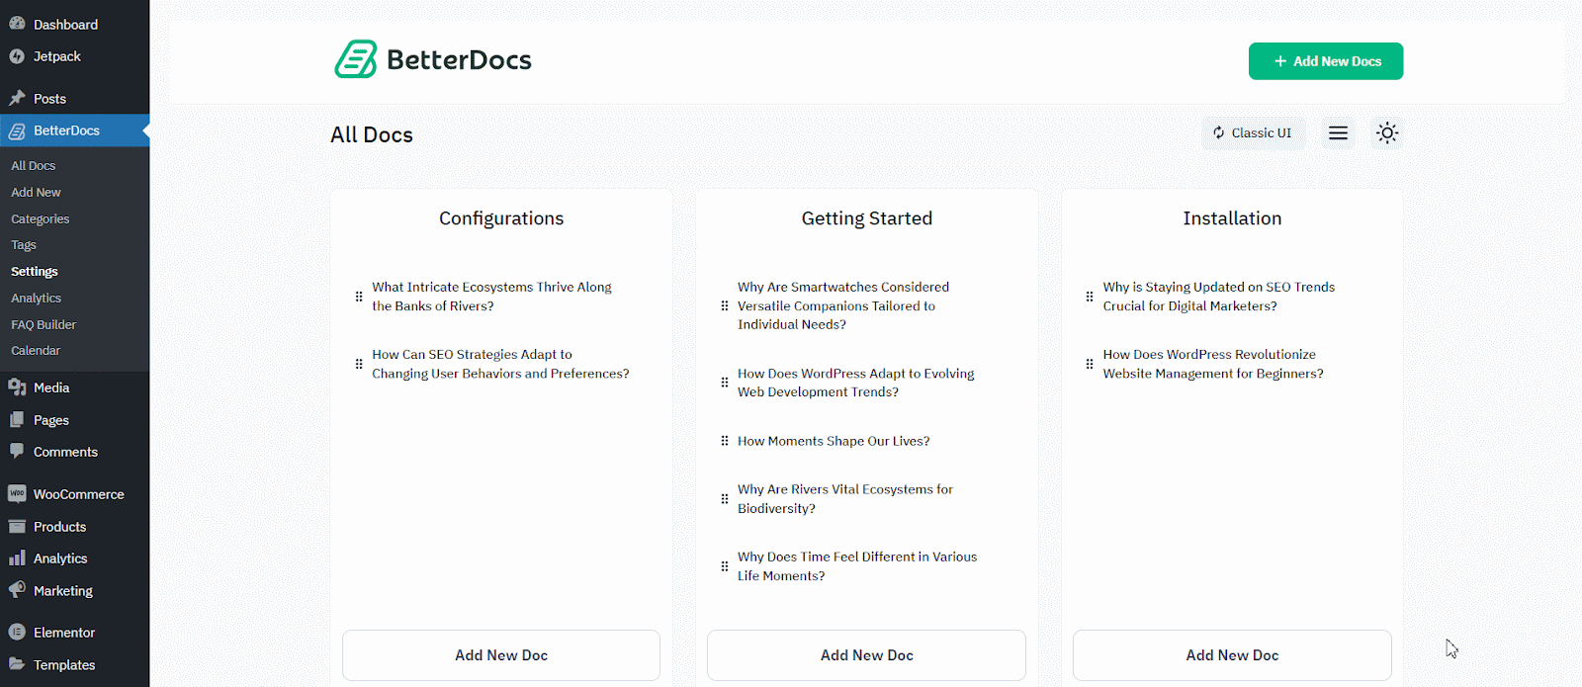The image size is (1582, 687).
Task: Open 'How Does WordPress Revolutionize' doc
Action: [1213, 364]
